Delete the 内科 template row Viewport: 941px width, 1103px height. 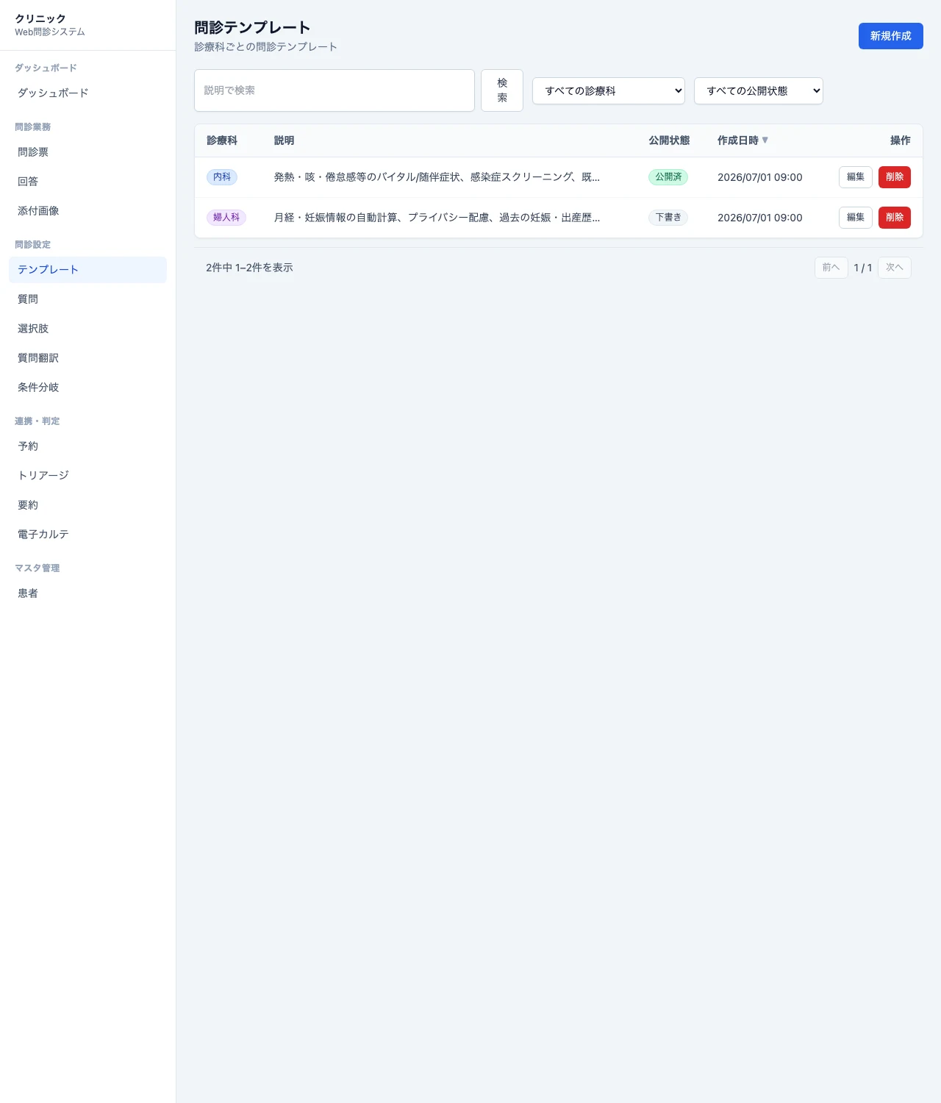click(895, 177)
